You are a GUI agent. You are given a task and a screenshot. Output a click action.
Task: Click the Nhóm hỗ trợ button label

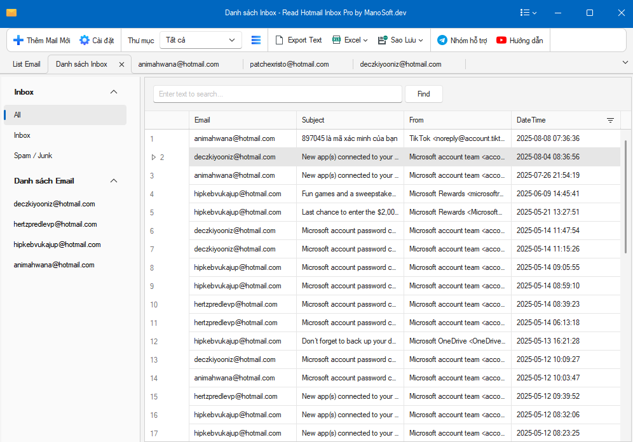tap(468, 41)
